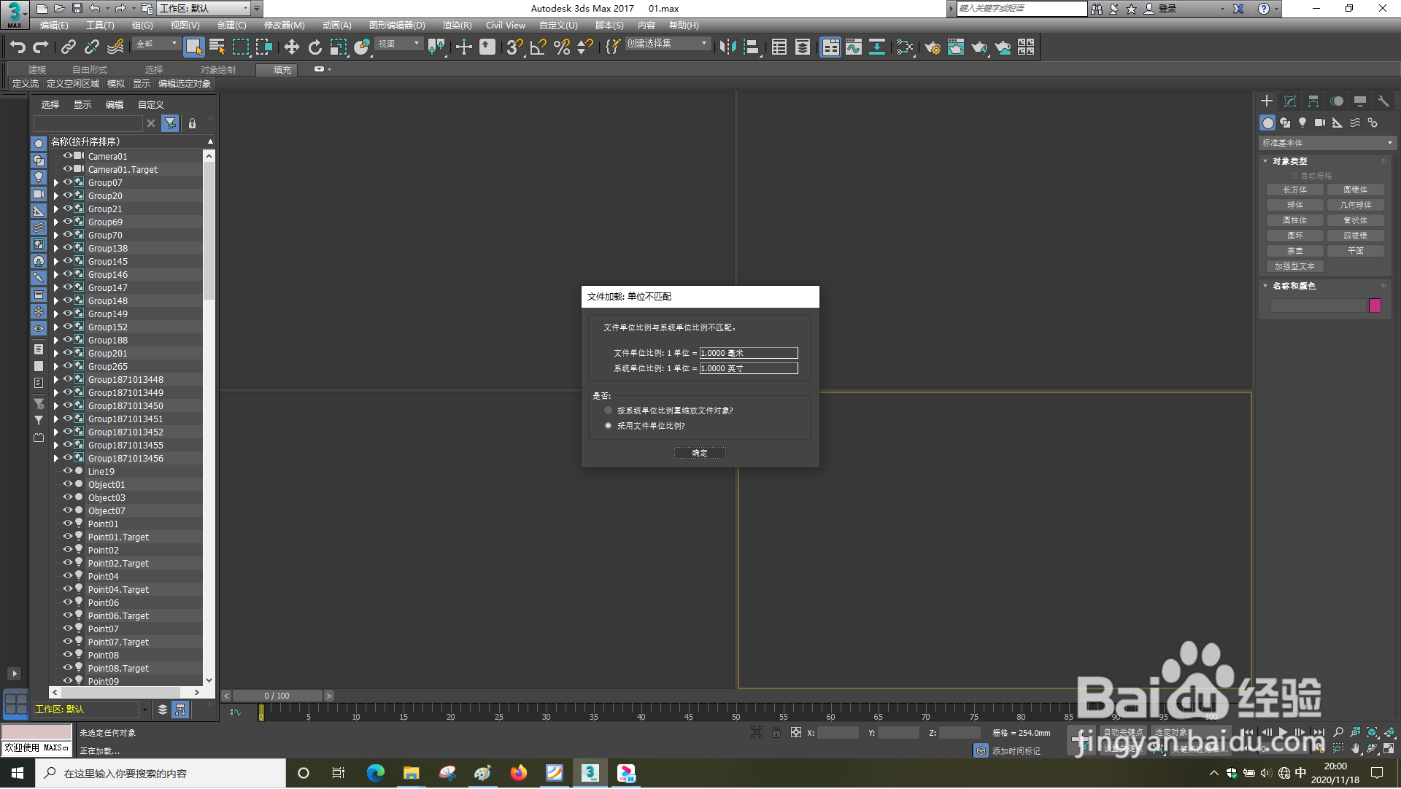Activate the Select Object tool
The height and width of the screenshot is (789, 1401).
point(193,47)
